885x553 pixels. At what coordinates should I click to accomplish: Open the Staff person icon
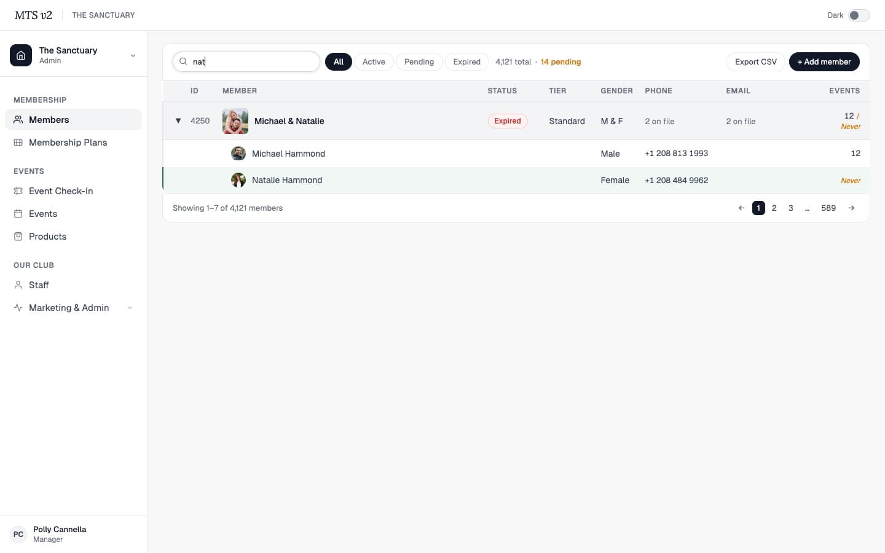coord(18,285)
